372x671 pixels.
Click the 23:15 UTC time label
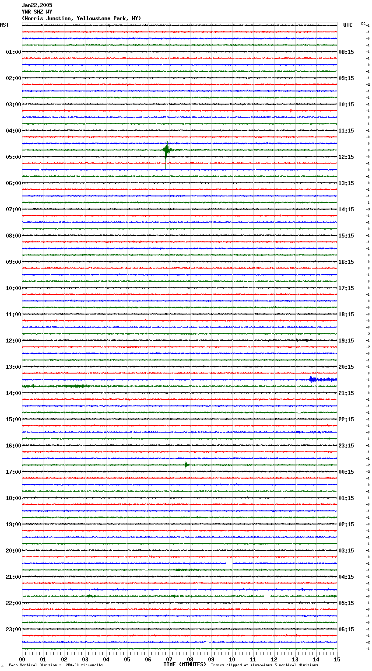pos(346,446)
